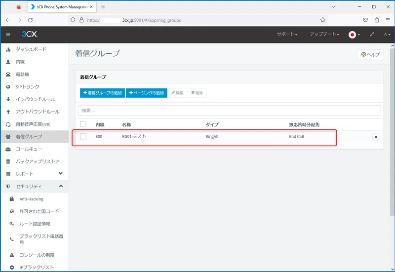This screenshot has width=395, height=272.
Task: Click the End Call destination cell
Action: [x=297, y=137]
